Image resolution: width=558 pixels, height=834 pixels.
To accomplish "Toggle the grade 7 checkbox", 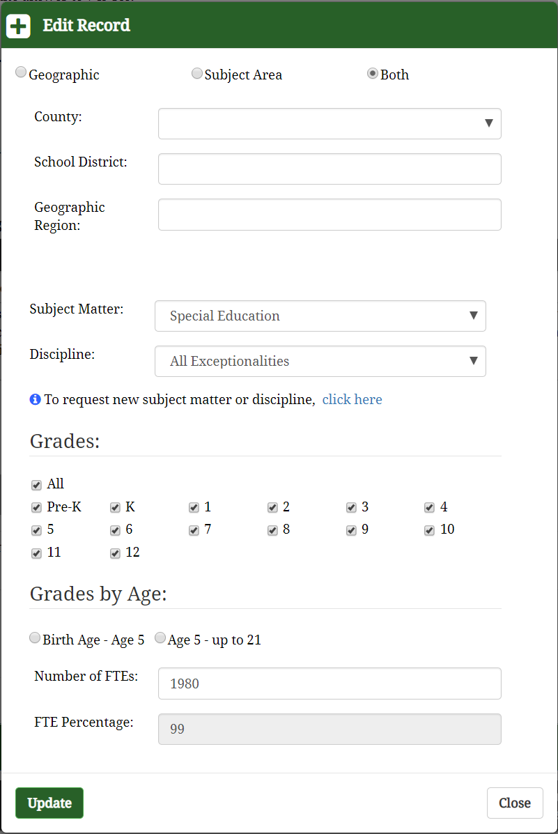I will point(194,531).
